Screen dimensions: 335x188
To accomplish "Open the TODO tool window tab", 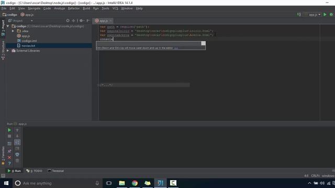I will [x=34, y=171].
